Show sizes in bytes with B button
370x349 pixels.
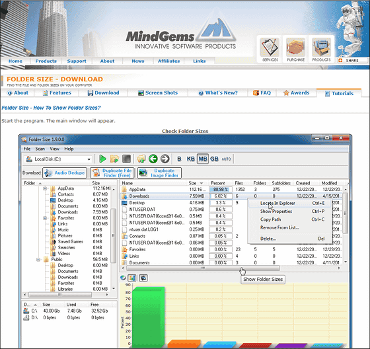pyautogui.click(x=179, y=159)
